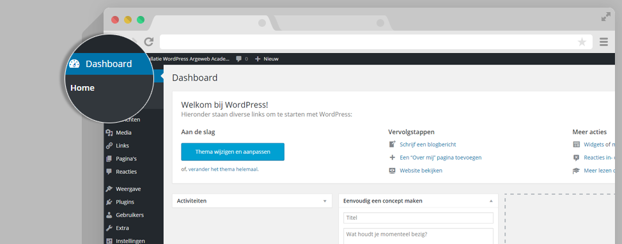Expand the Activiteiten panel arrow
The width and height of the screenshot is (622, 244).
(325, 201)
